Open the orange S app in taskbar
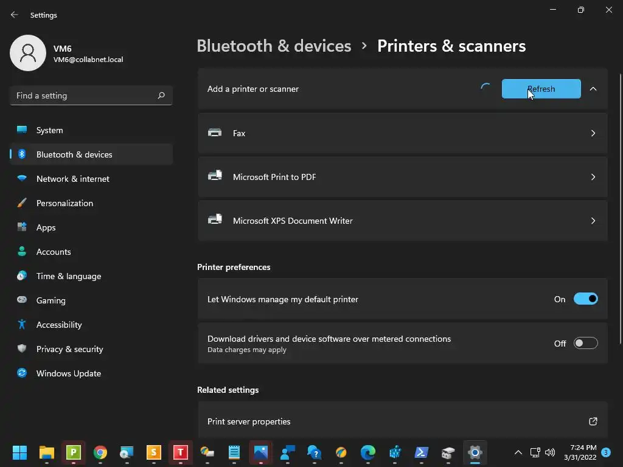 pyautogui.click(x=153, y=452)
